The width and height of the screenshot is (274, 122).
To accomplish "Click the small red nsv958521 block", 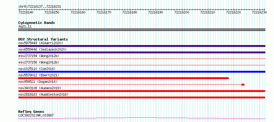I will pos(243,85).
